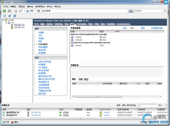Open DNS 和路由 settings

click(x=43, y=68)
